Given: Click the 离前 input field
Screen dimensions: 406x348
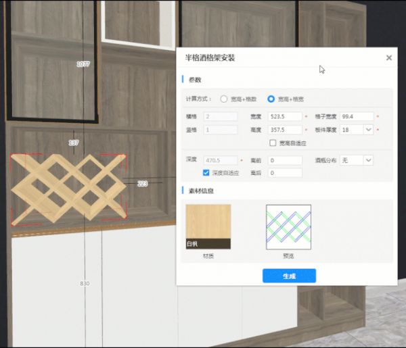Looking at the screenshot, I should coord(285,160).
